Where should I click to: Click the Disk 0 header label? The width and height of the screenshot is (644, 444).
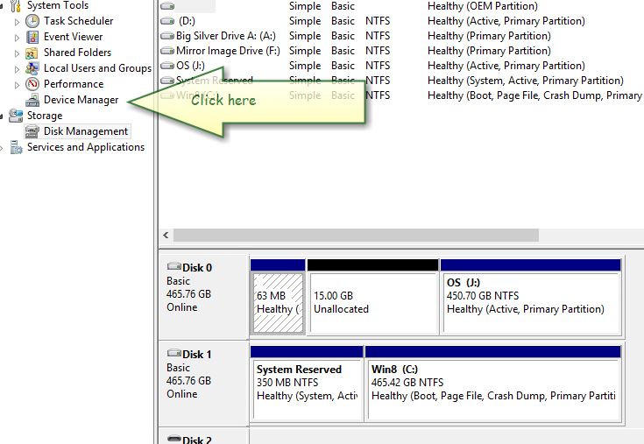pyautogui.click(x=197, y=268)
